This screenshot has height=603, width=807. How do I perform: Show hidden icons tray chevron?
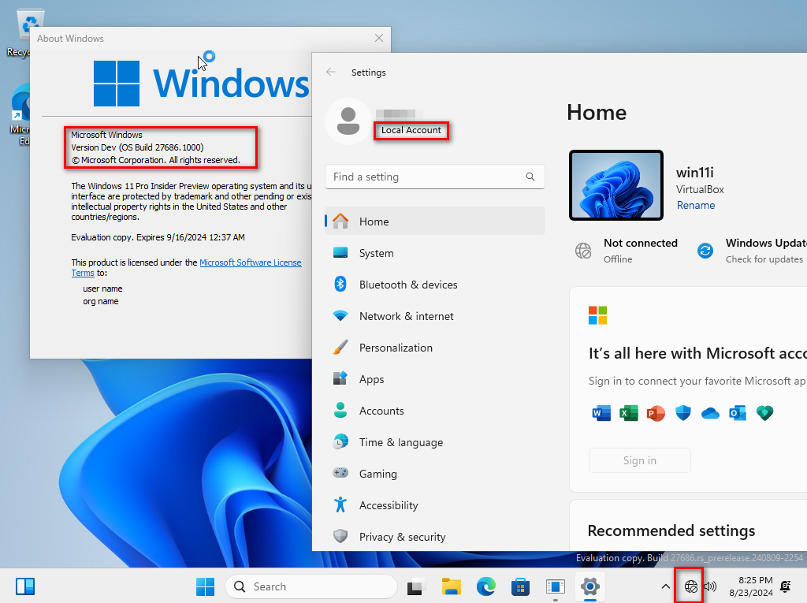click(666, 586)
